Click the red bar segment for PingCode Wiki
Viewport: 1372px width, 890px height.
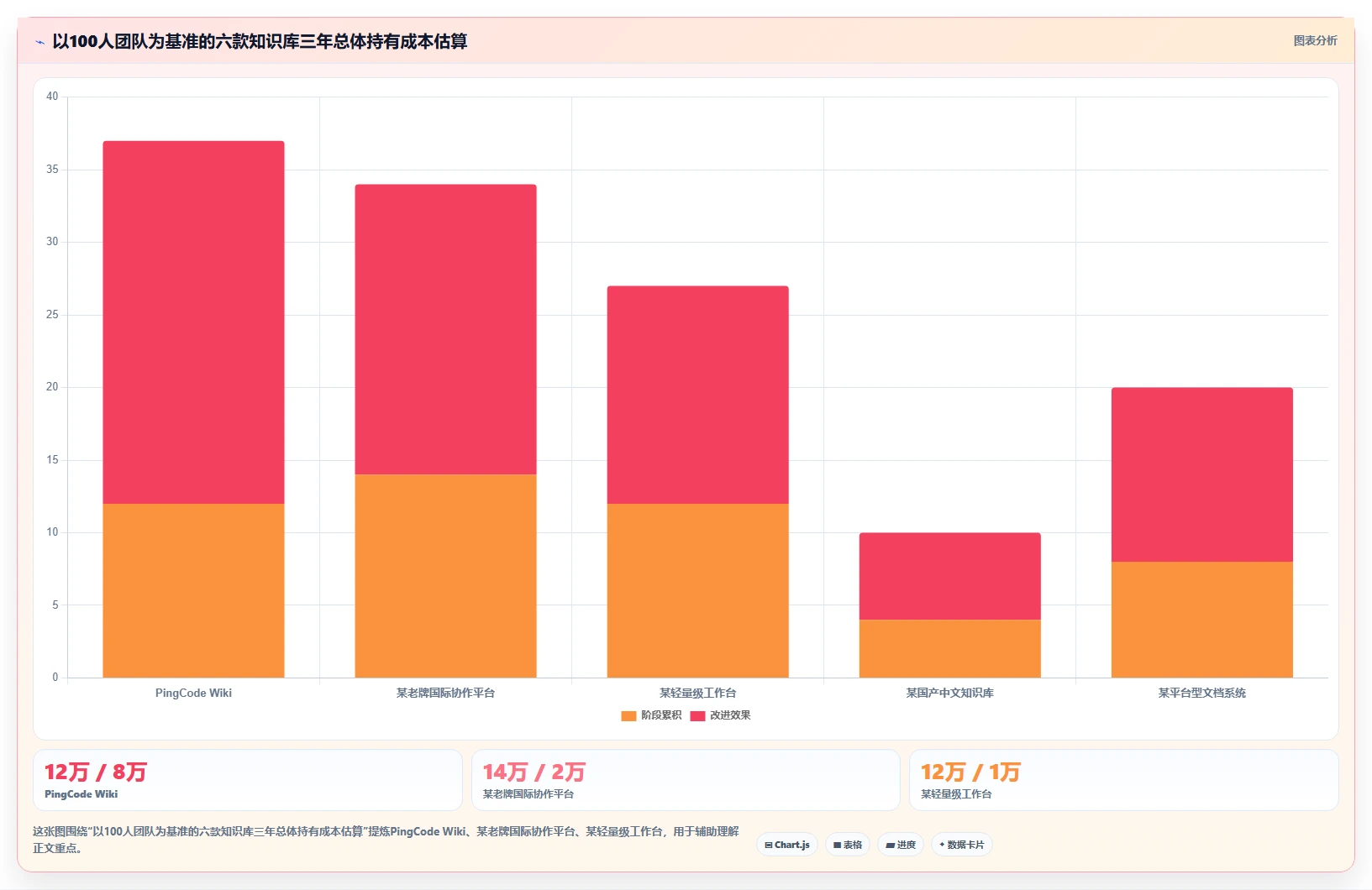point(193,322)
